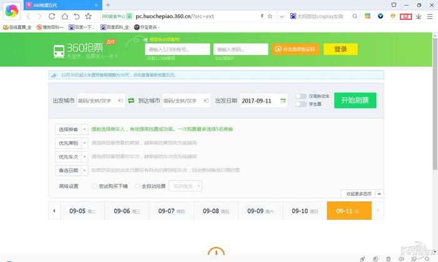Open the downloads arrow icon
438x262 pixels.
click(419, 16)
